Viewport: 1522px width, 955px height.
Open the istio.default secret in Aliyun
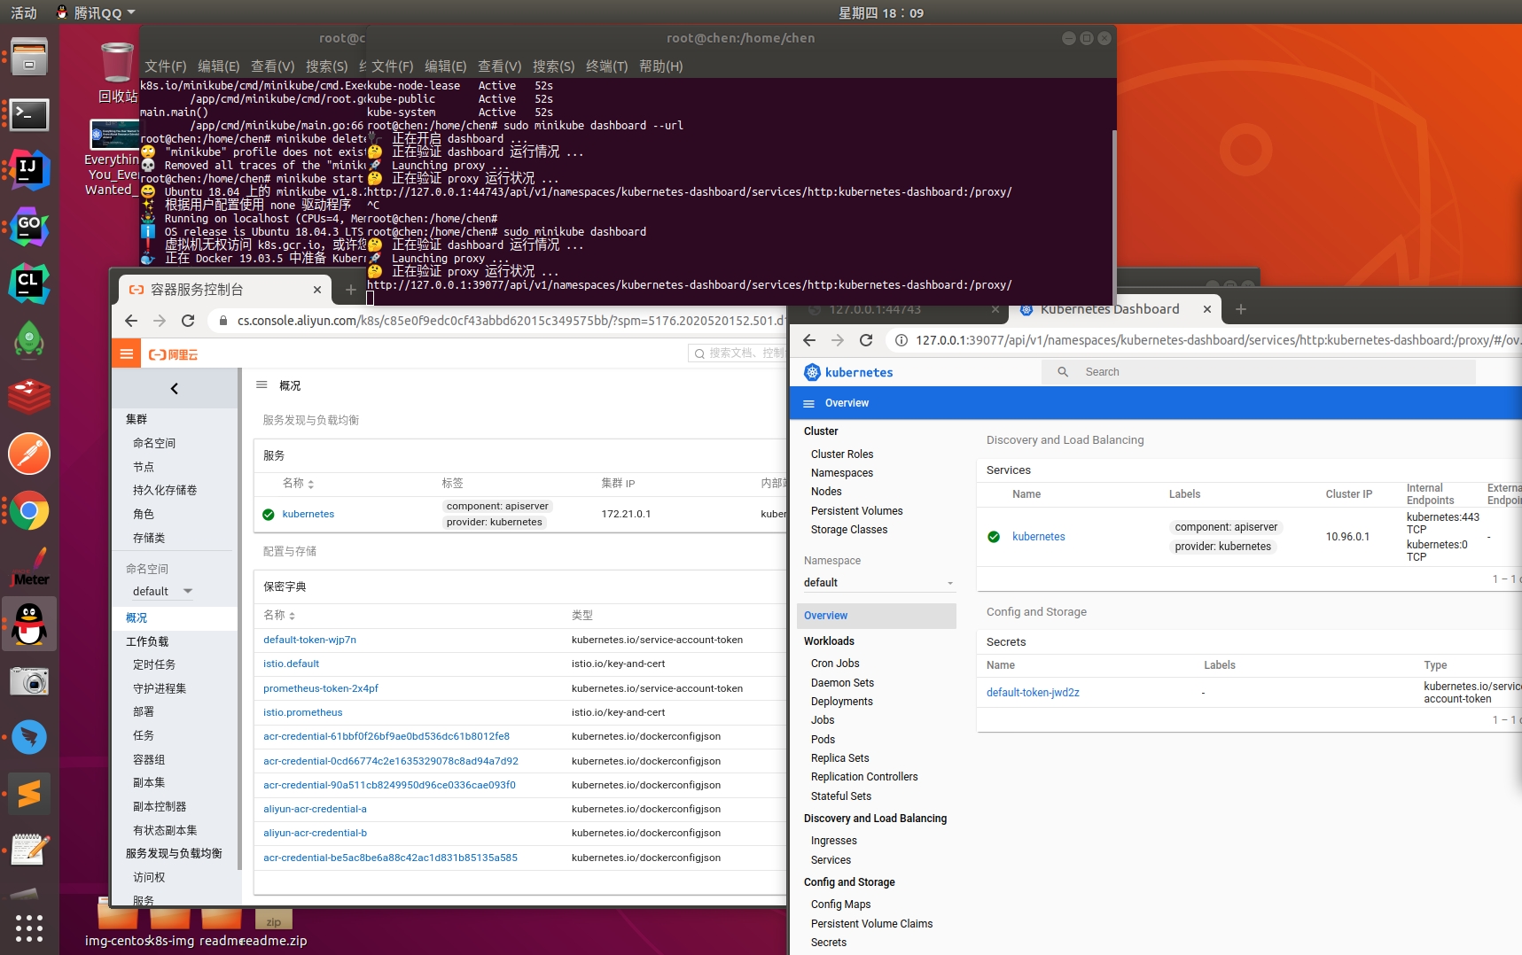[291, 664]
